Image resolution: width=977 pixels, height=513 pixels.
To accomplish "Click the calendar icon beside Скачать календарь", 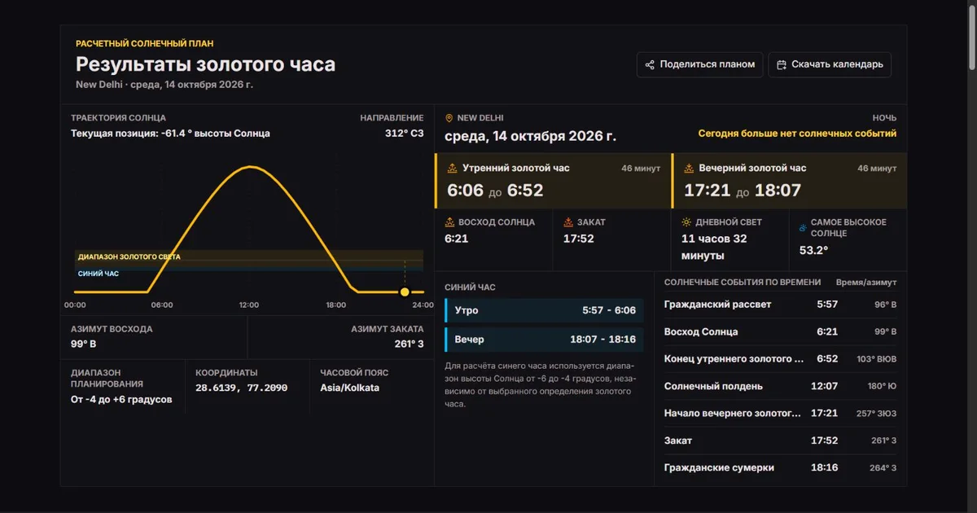I will coord(782,65).
